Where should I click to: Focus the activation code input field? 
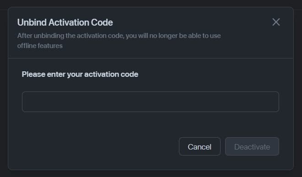[x=151, y=102]
